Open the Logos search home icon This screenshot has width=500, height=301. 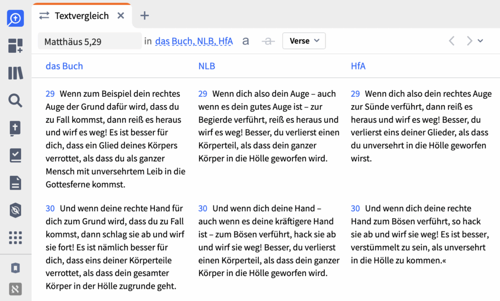click(15, 19)
